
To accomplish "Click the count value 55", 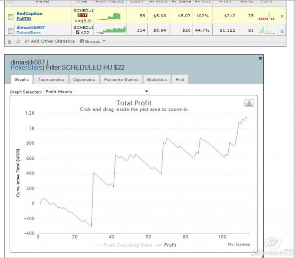I will [143, 16].
